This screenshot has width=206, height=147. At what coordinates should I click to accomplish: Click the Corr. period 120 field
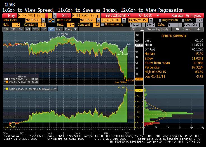200,20
